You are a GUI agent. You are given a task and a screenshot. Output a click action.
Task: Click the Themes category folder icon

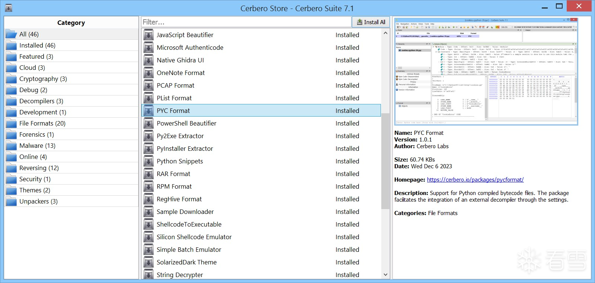[11, 191]
